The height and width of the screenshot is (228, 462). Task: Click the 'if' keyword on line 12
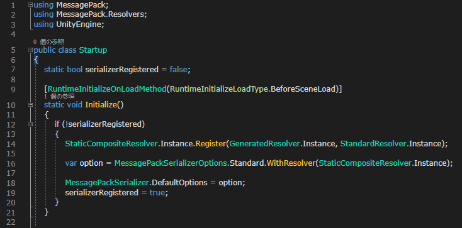(57, 124)
